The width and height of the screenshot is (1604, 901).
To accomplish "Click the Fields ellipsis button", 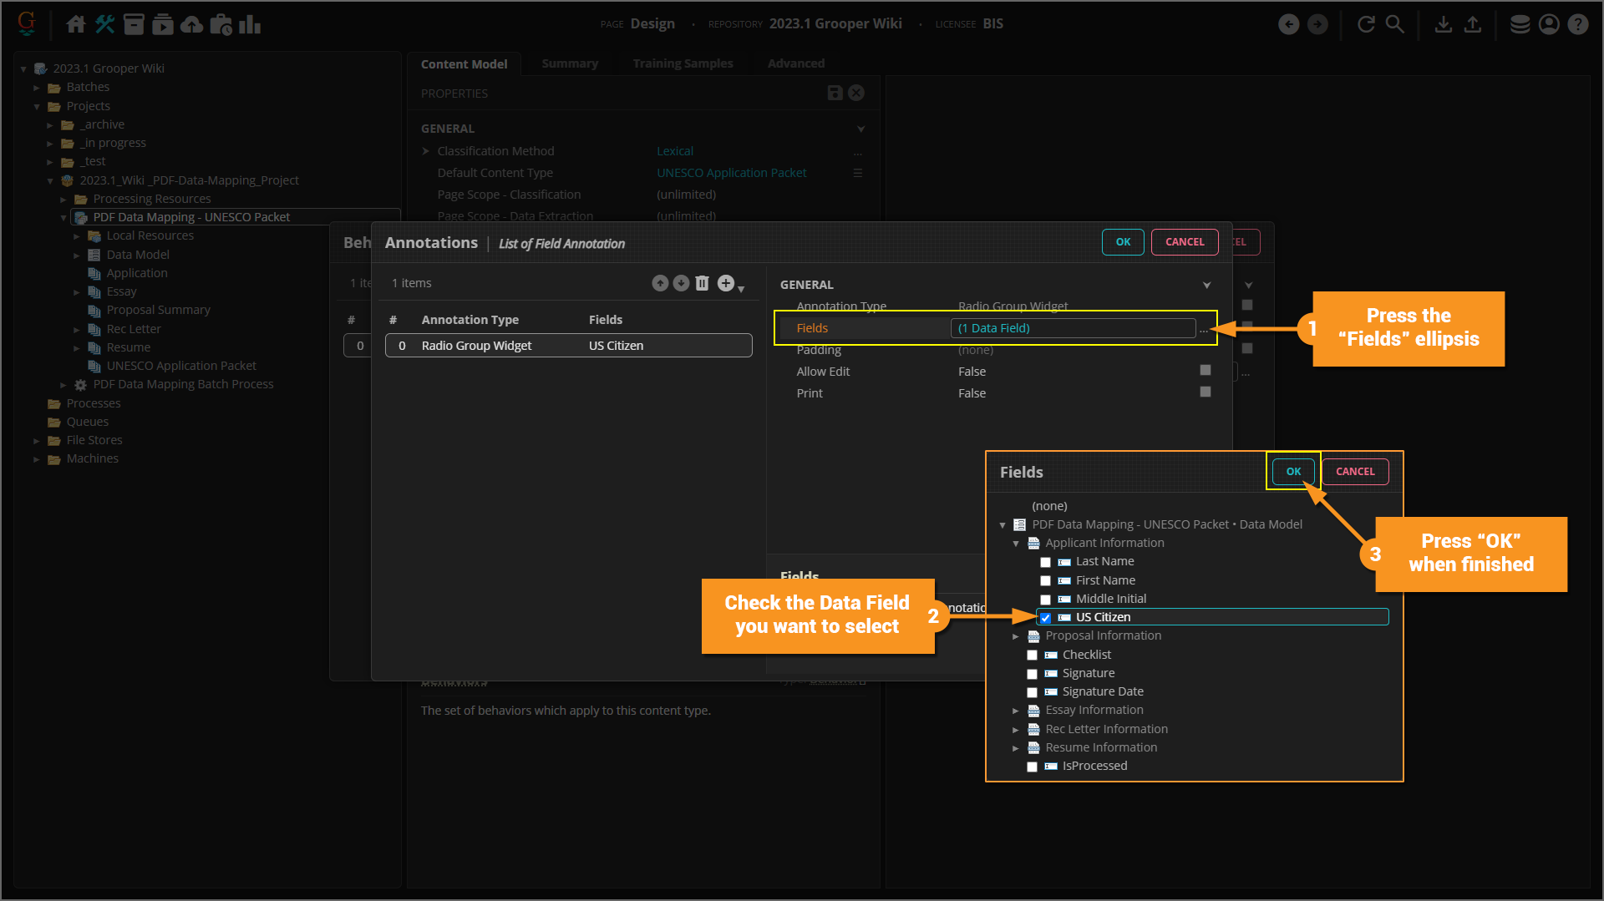I will 1203,329.
